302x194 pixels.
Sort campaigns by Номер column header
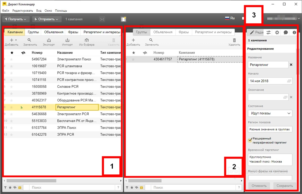37,53
